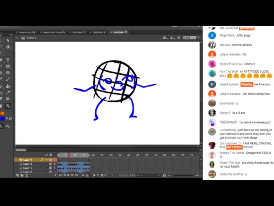The image size is (274, 206).
Task: Click the Modify Markers icon
Action: tap(106, 175)
